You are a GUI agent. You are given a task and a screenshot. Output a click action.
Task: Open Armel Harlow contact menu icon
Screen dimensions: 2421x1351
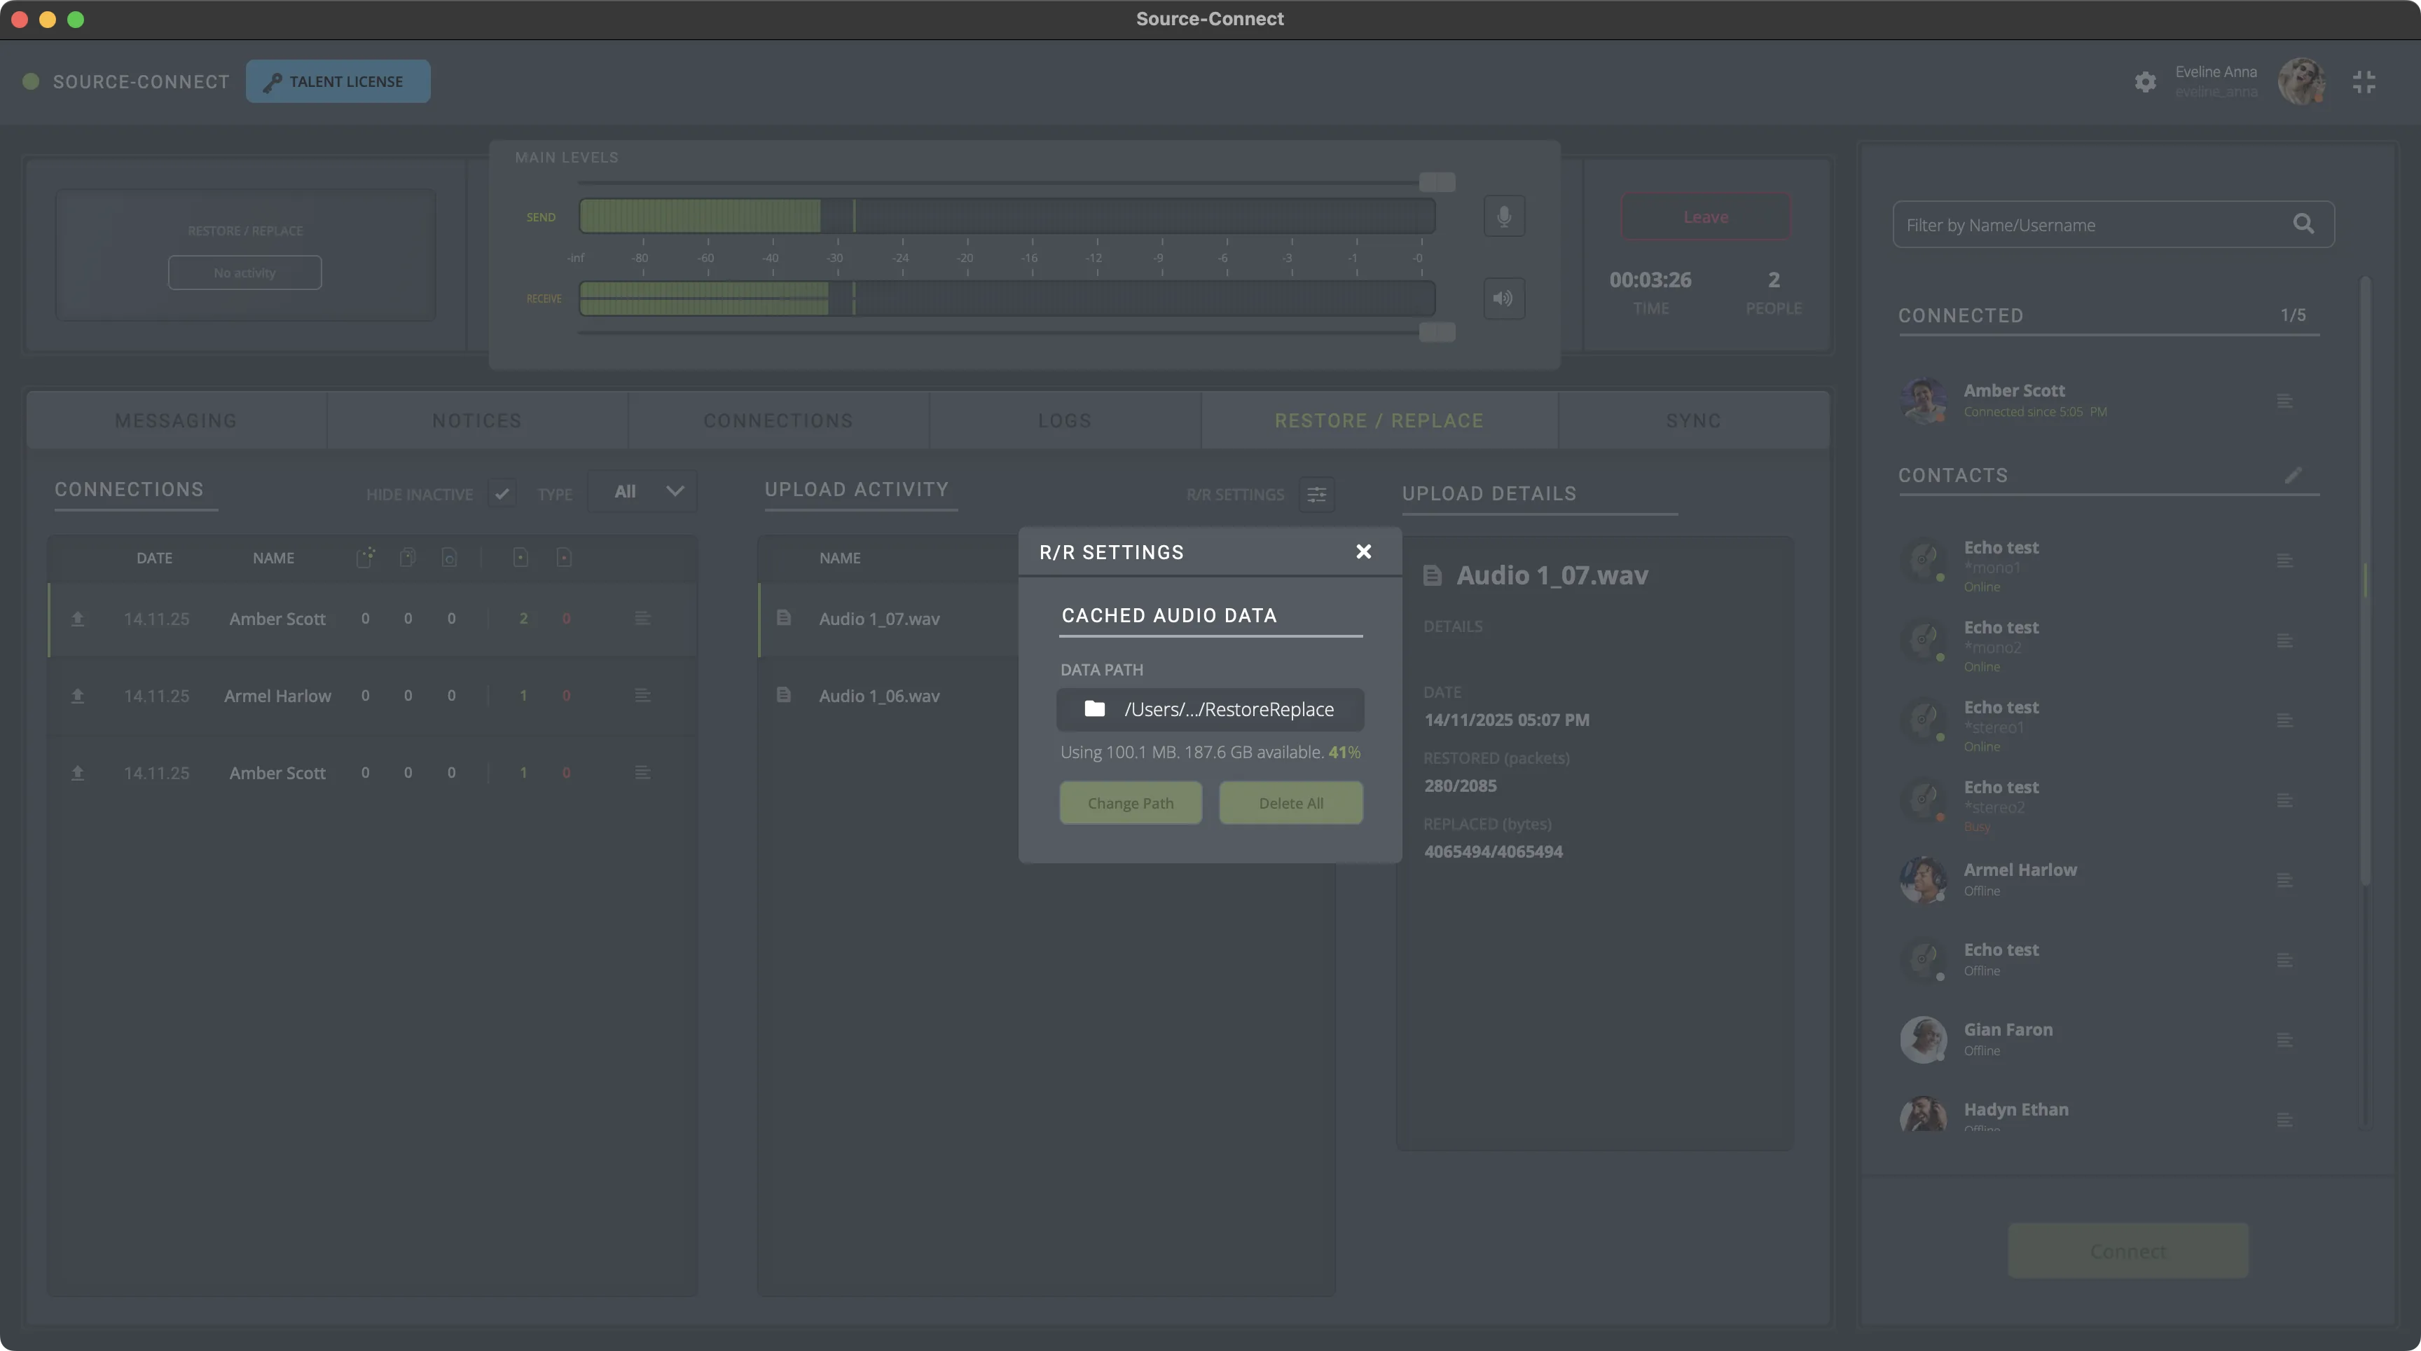(2284, 881)
